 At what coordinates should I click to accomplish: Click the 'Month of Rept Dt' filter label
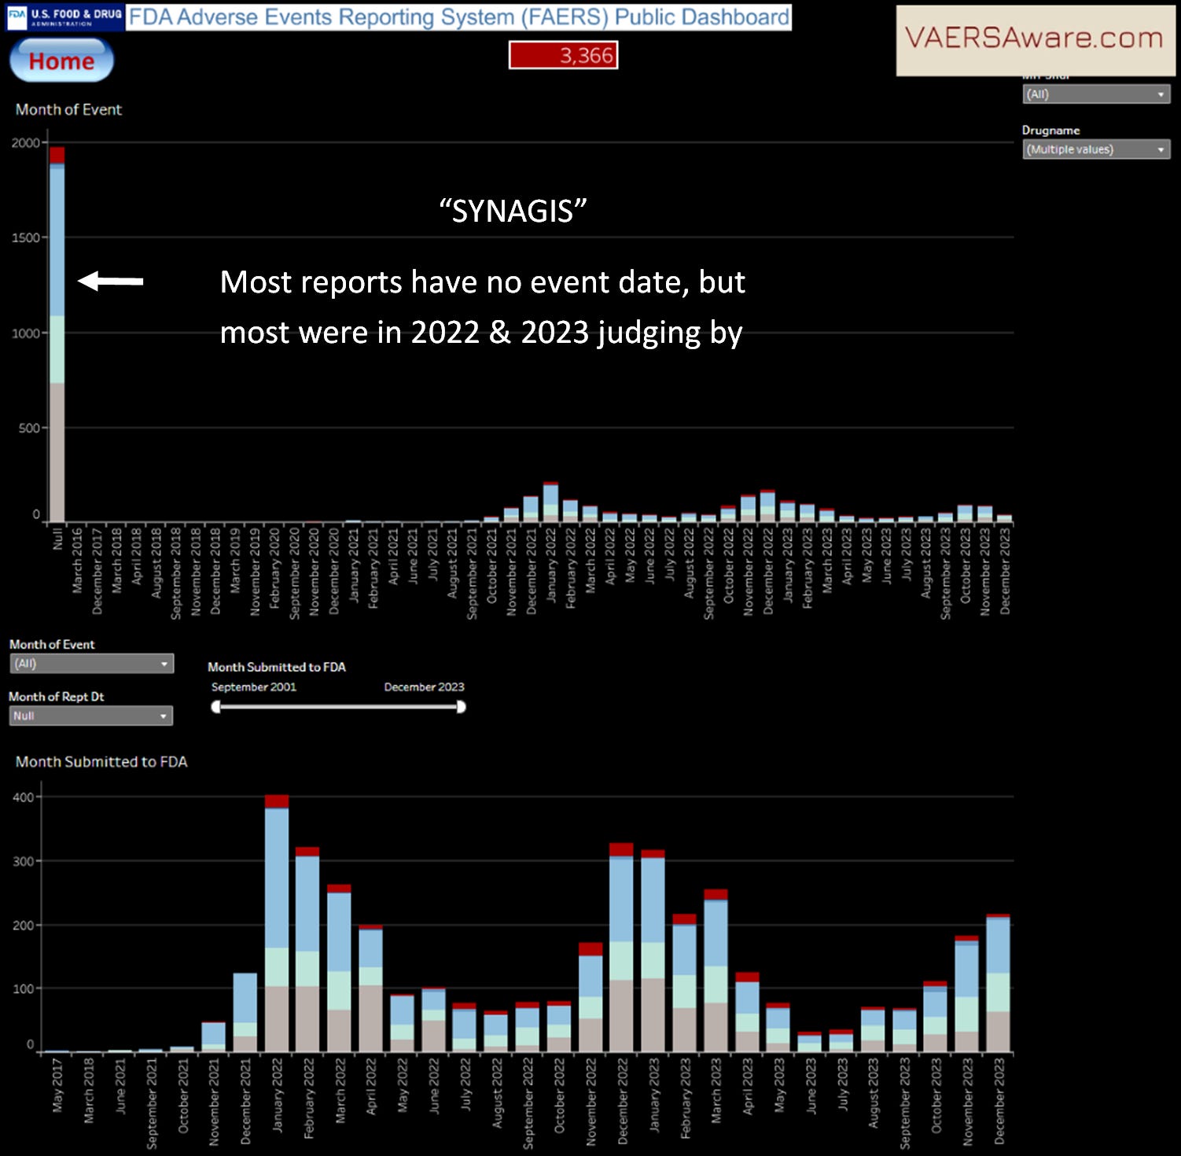[56, 697]
